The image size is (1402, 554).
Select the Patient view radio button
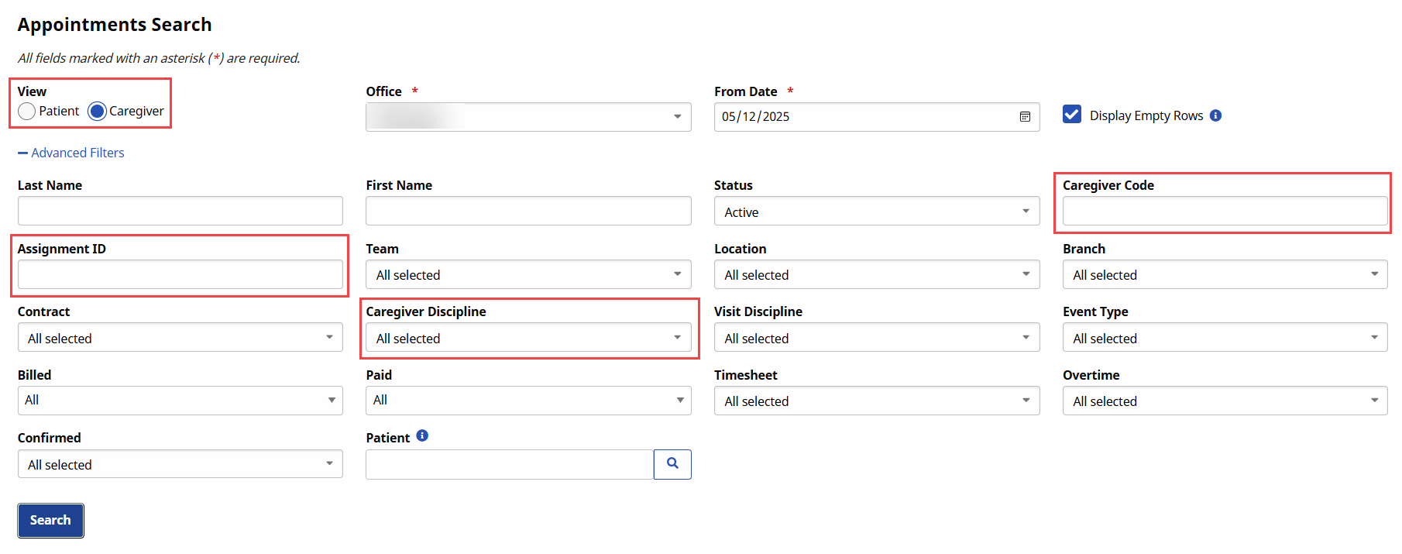[27, 112]
